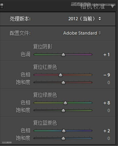Toggle the Camera Calibration panel switch
This screenshot has height=146, width=118.
pos(2,6)
